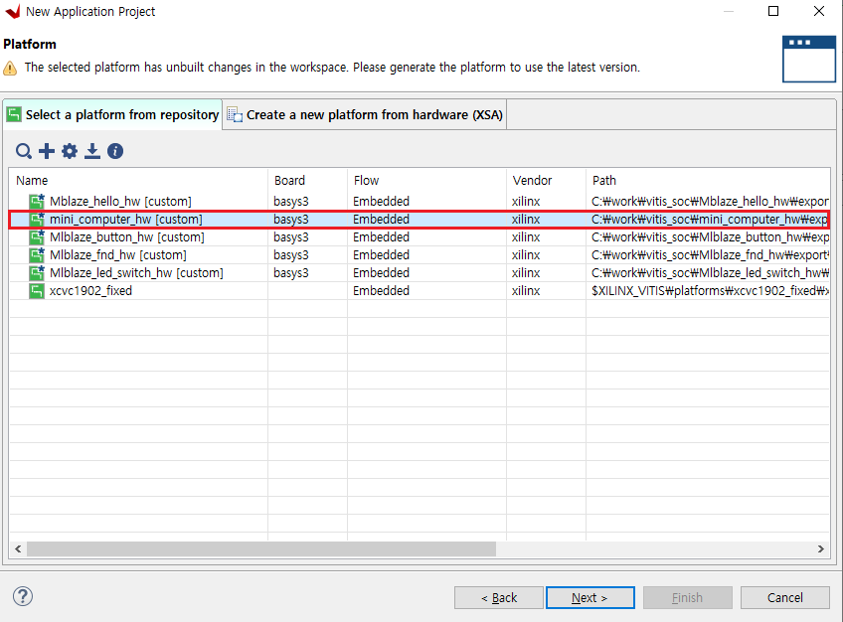The image size is (843, 622).
Task: Click the horizontal scrollbar thumb
Action: pos(261,548)
